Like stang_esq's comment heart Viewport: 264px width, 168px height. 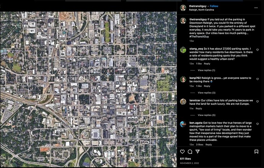click(257, 50)
